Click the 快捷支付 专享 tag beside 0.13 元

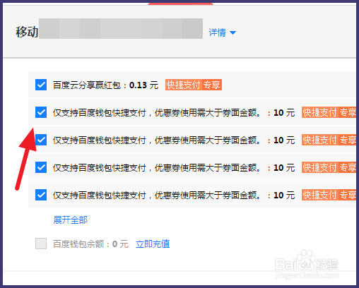(x=194, y=85)
